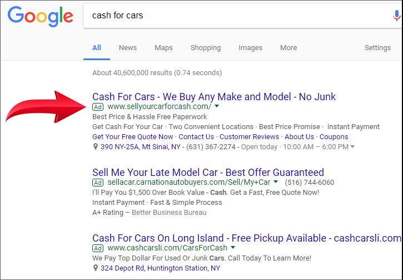403x280 pixels.
Task: Open the Get Your Free Quote Now link
Action: click(133, 136)
